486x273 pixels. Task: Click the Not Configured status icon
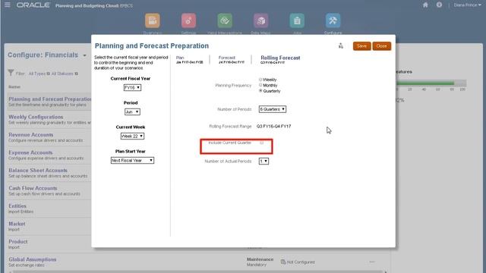pyautogui.click(x=283, y=262)
